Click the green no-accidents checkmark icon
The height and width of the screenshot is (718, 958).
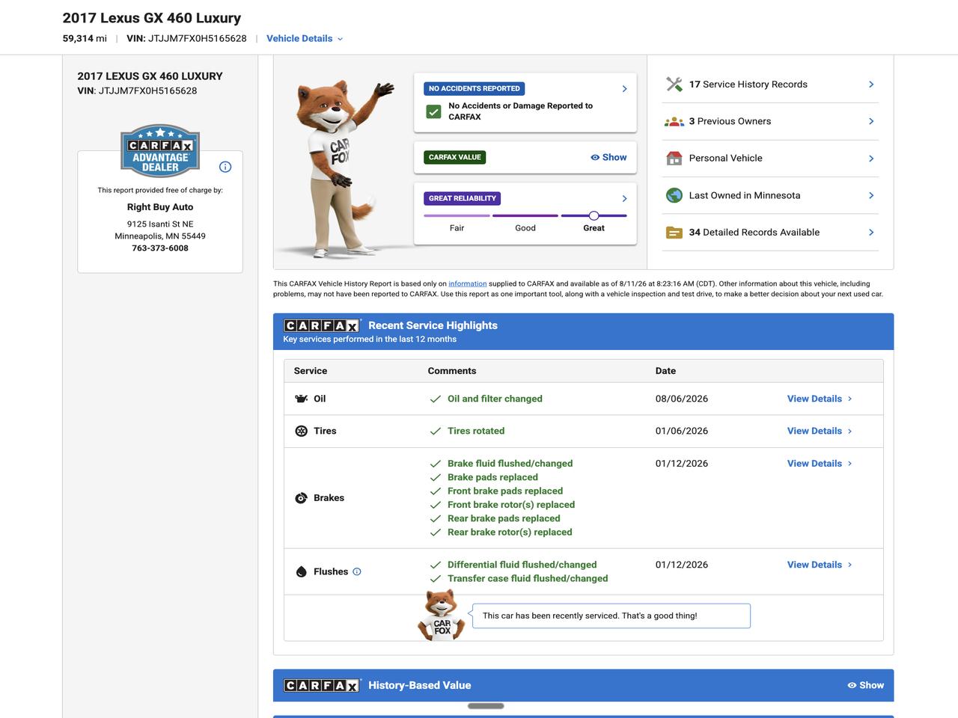433,111
